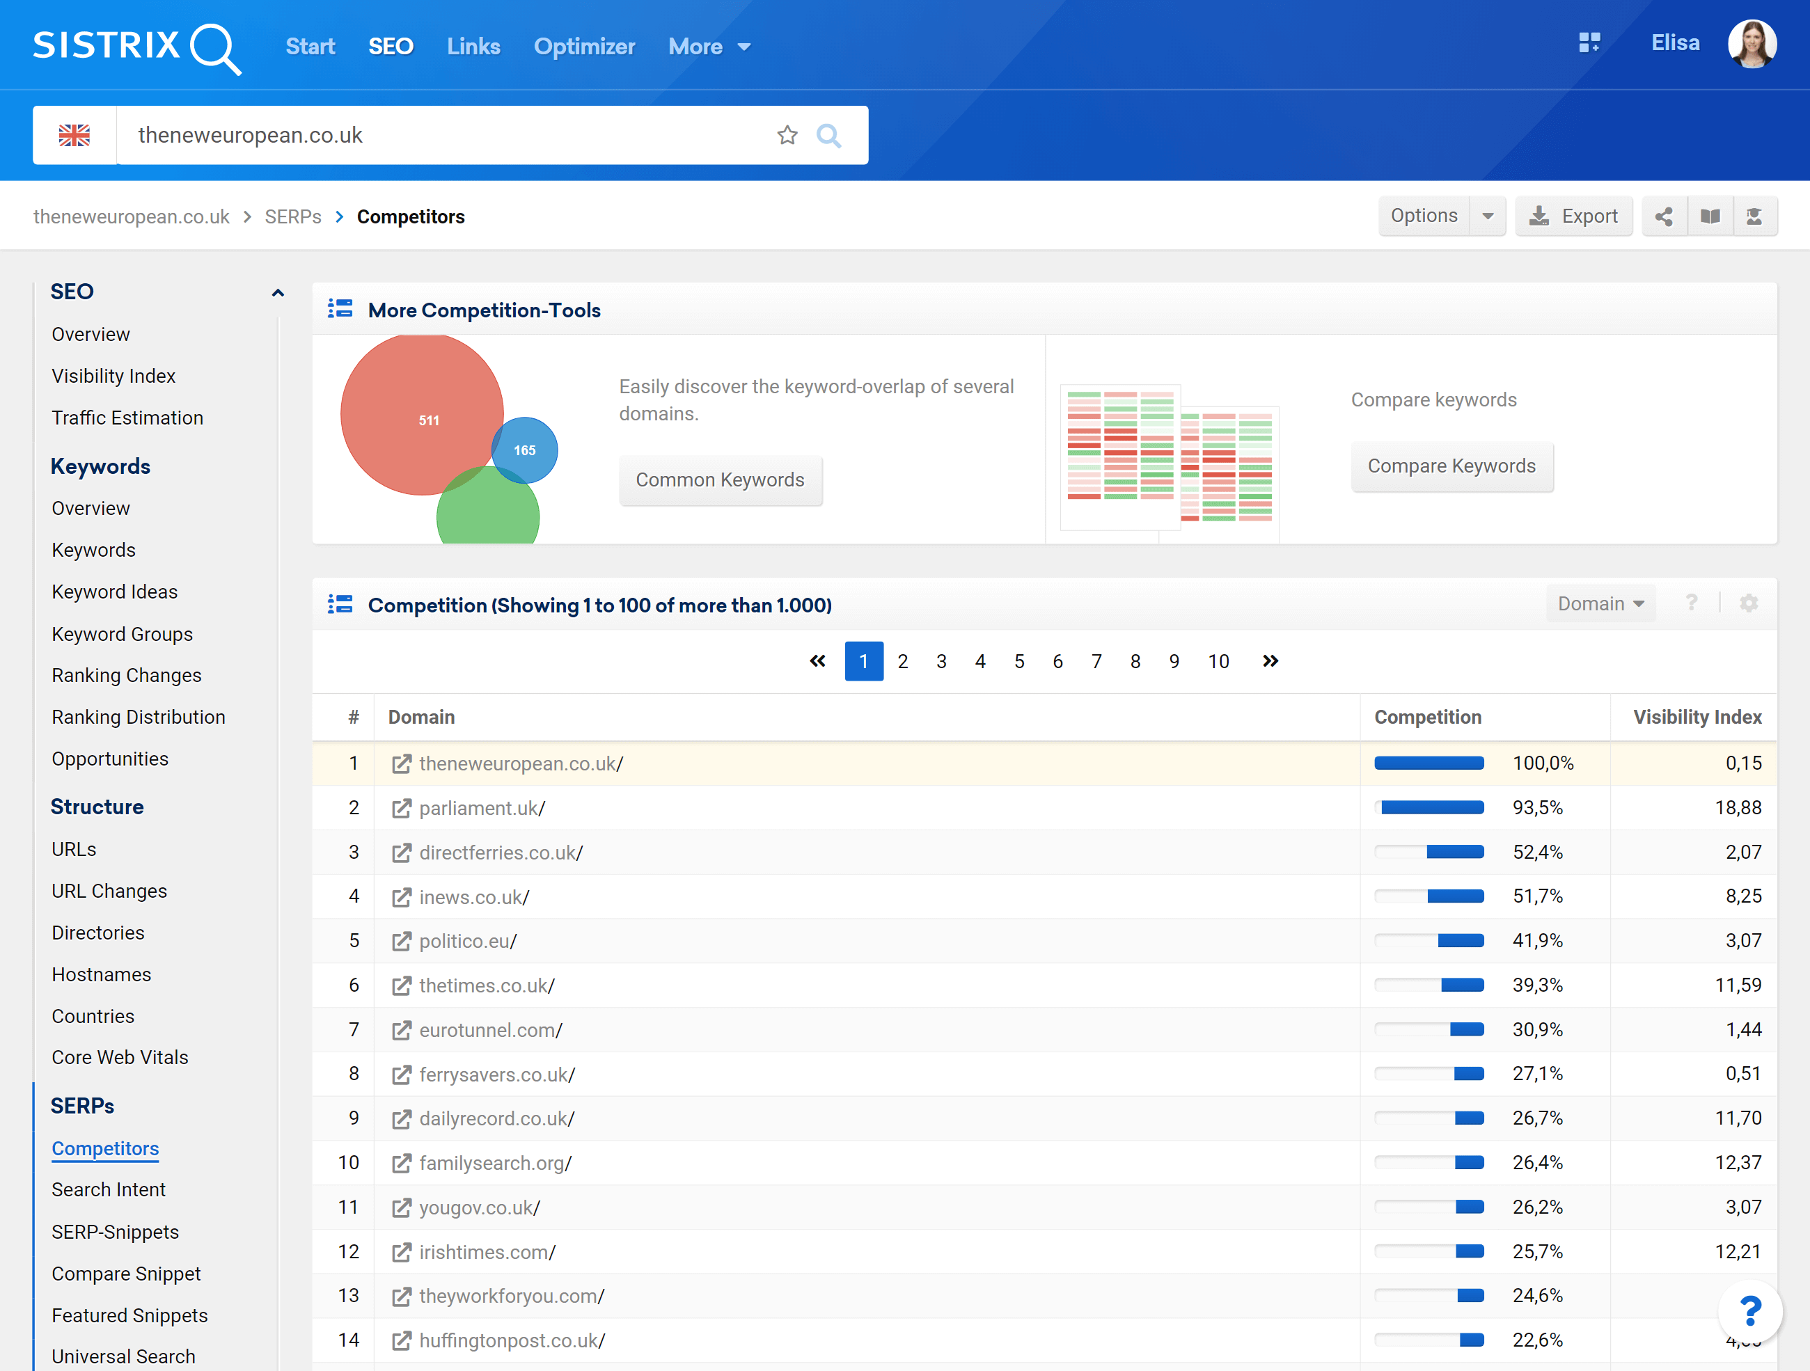Open the handbook book icon
This screenshot has height=1371, width=1810.
(1709, 216)
